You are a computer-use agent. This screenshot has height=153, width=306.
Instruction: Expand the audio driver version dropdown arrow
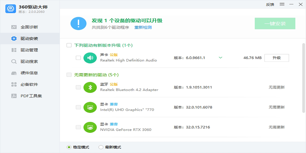[221, 58]
